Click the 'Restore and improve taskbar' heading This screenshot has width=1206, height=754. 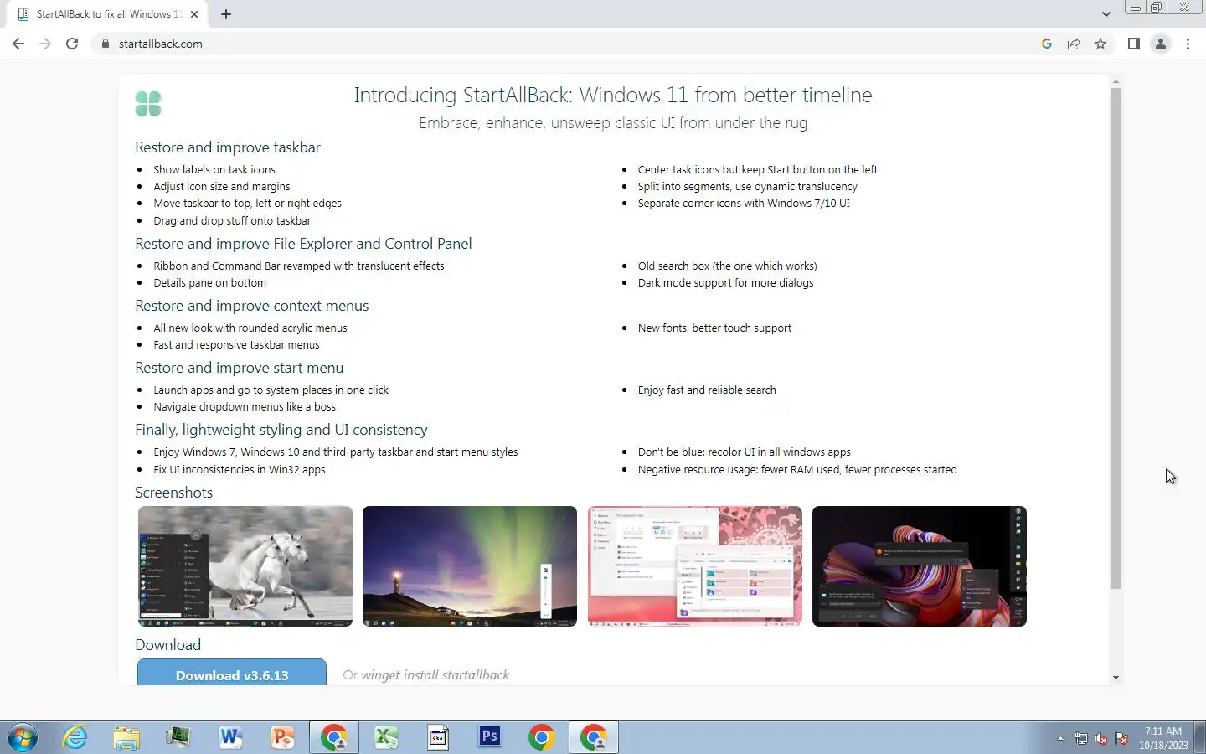point(228,147)
